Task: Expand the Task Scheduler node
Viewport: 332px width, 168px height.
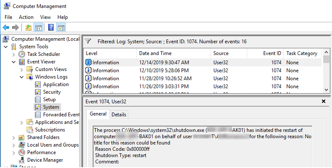Action: click(14, 55)
